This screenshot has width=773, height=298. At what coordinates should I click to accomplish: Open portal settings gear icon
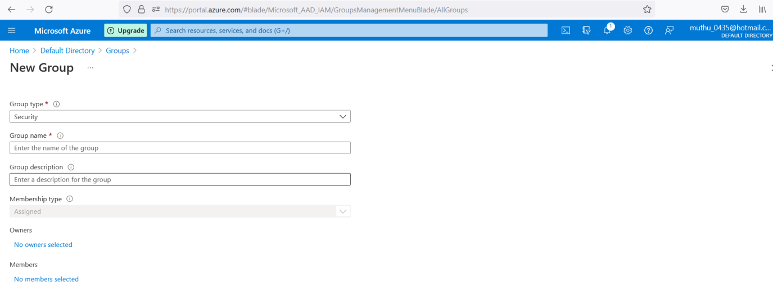(x=628, y=30)
